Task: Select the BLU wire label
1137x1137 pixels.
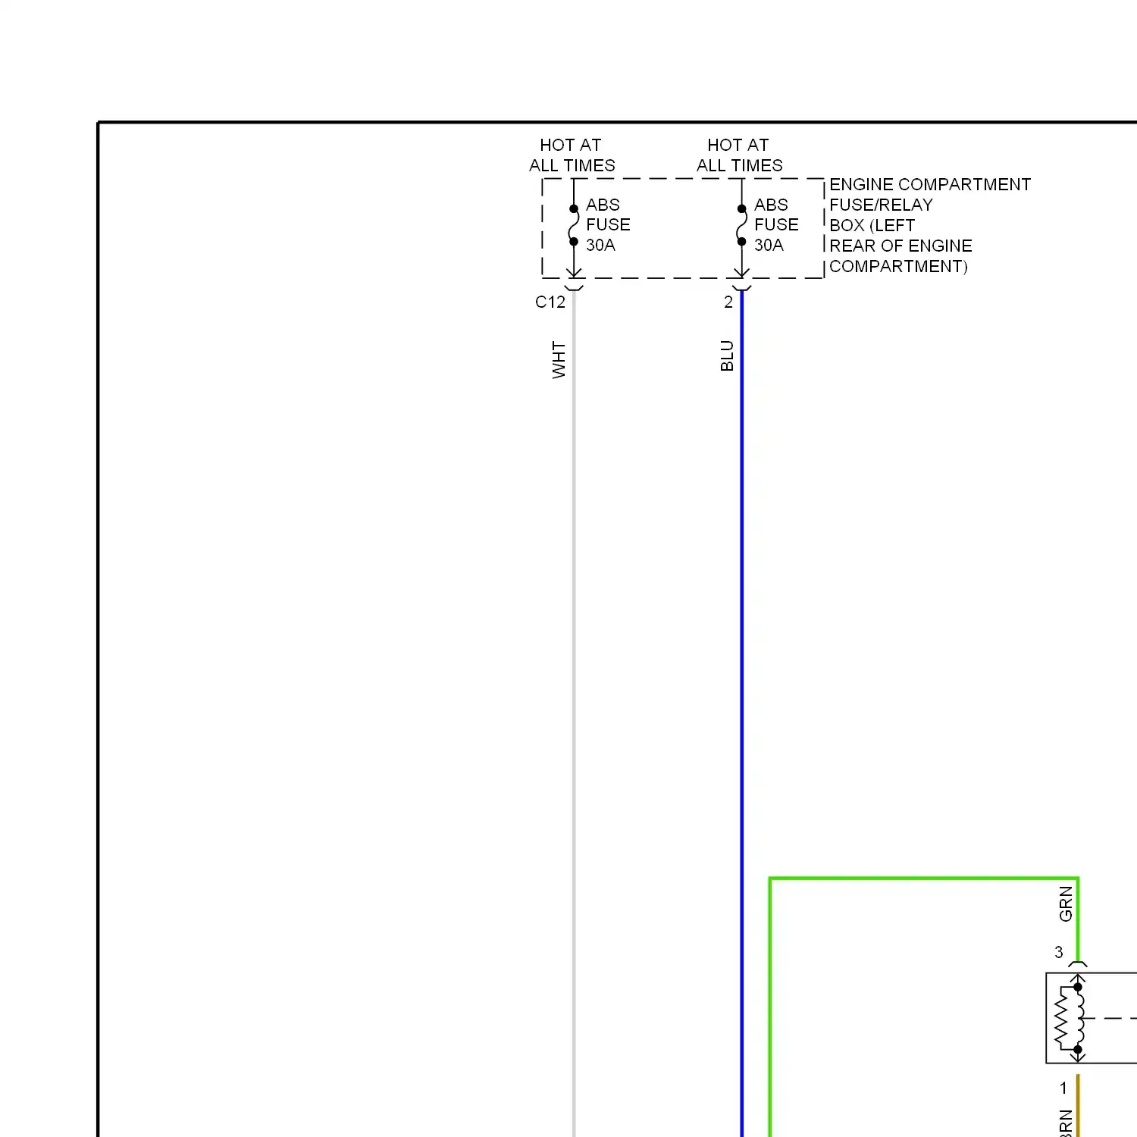Action: [727, 356]
